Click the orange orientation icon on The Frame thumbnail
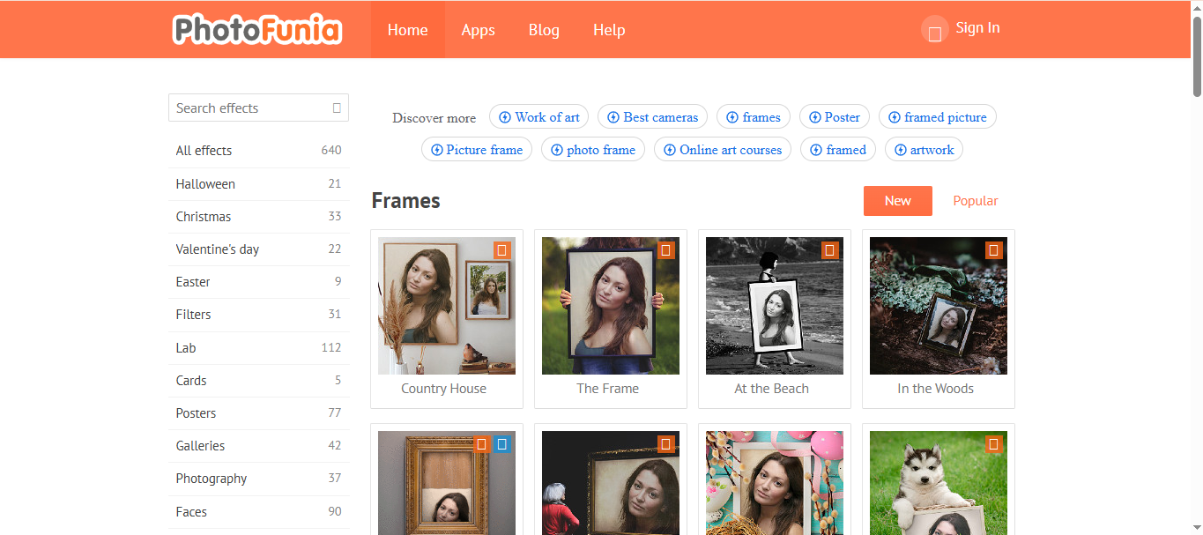Viewport: 1203px width, 535px height. pyautogui.click(x=665, y=249)
